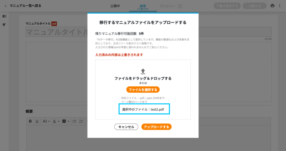The image size is (286, 151).
Task: Click the ファイルを選択する button
Action: 143,89
